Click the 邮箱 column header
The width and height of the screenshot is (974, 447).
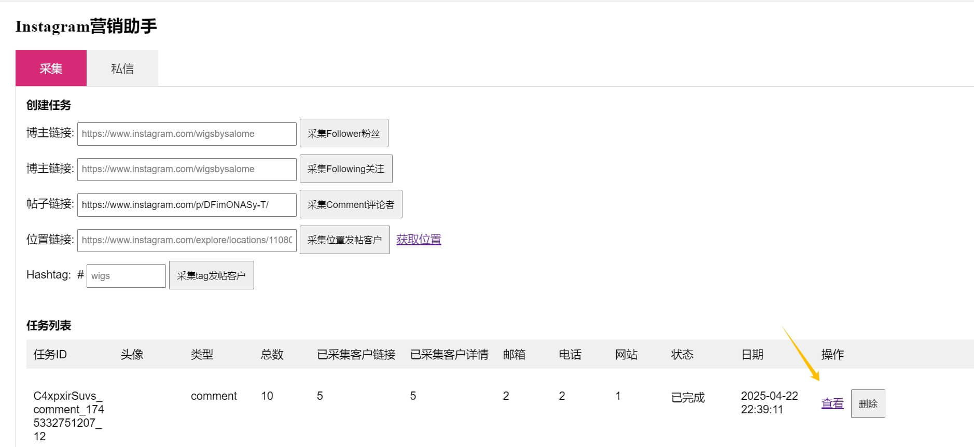[514, 354]
